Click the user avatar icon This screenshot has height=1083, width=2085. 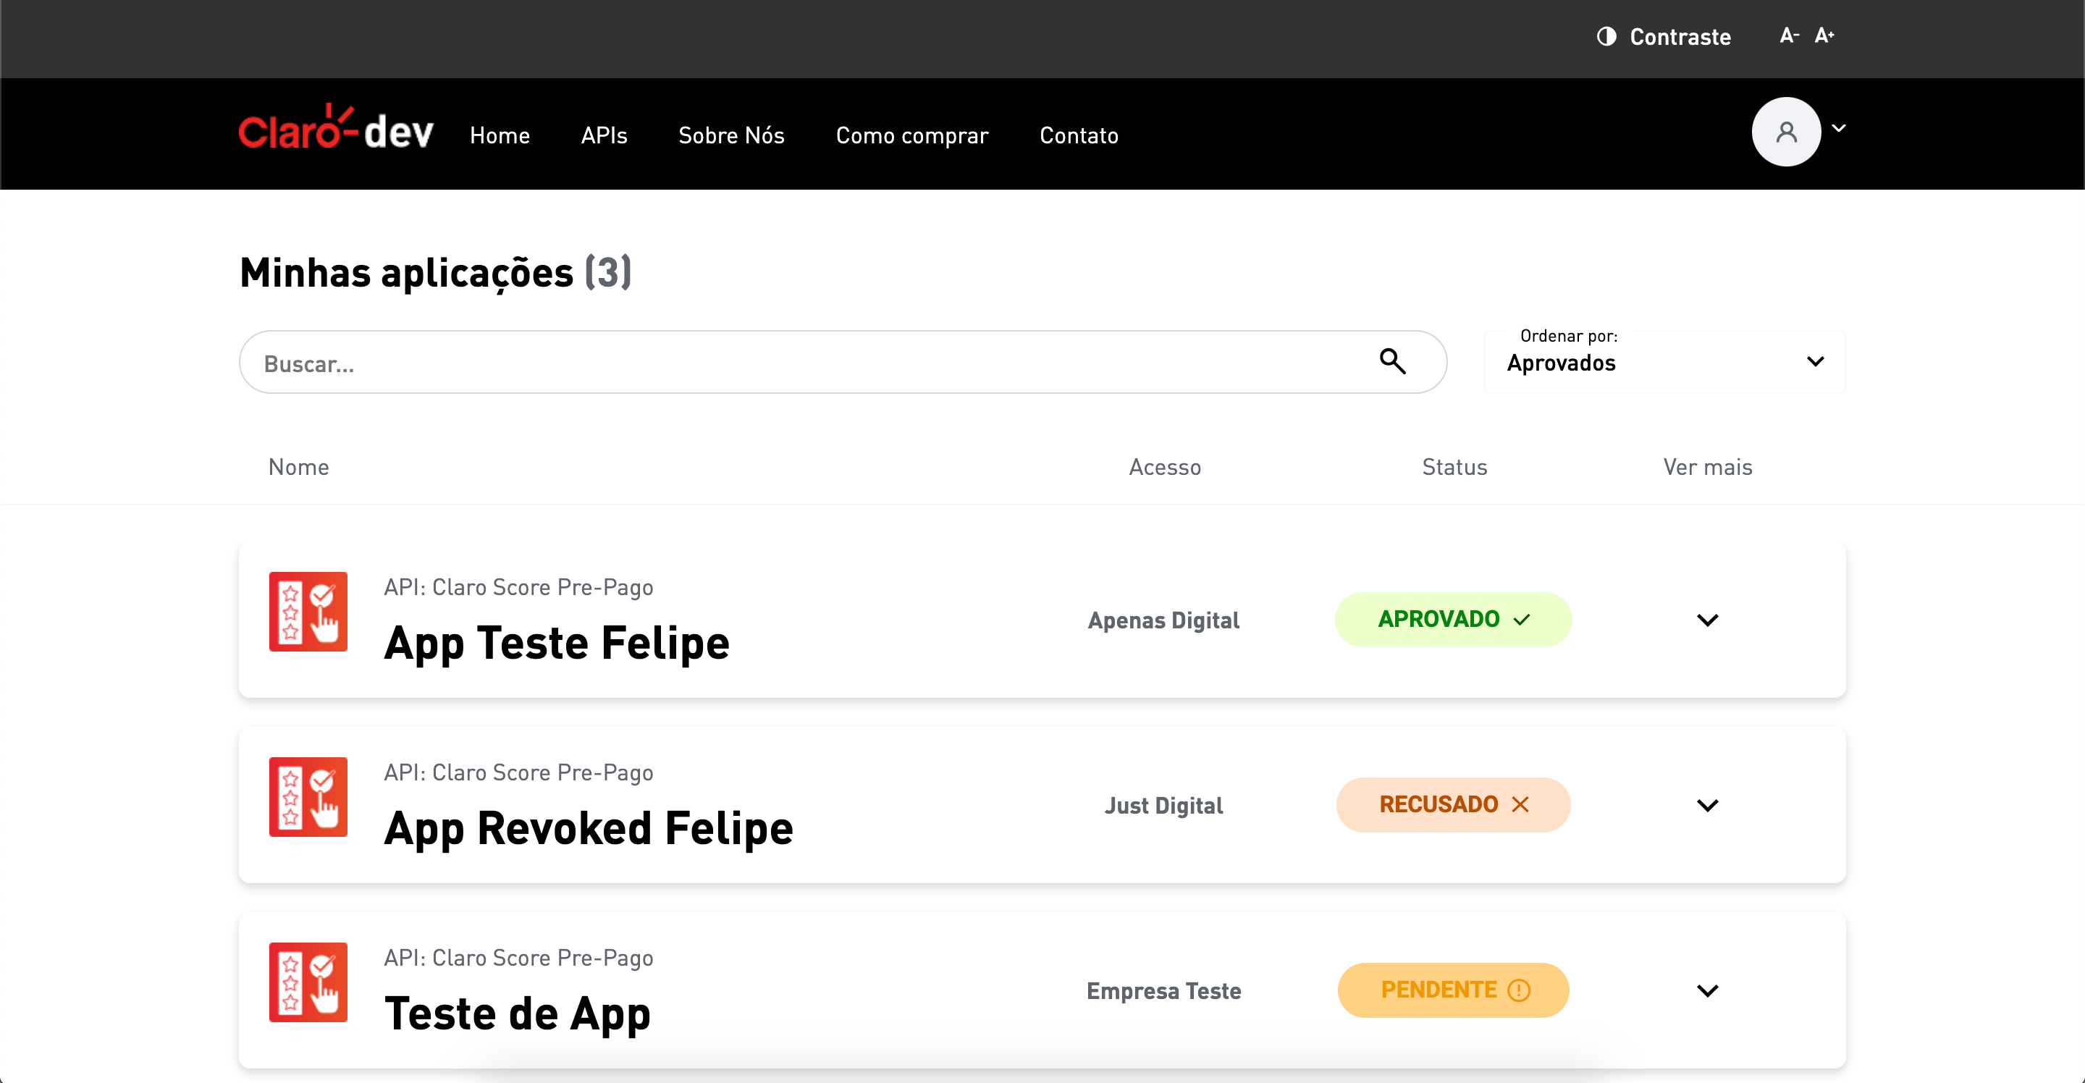[x=1785, y=132]
